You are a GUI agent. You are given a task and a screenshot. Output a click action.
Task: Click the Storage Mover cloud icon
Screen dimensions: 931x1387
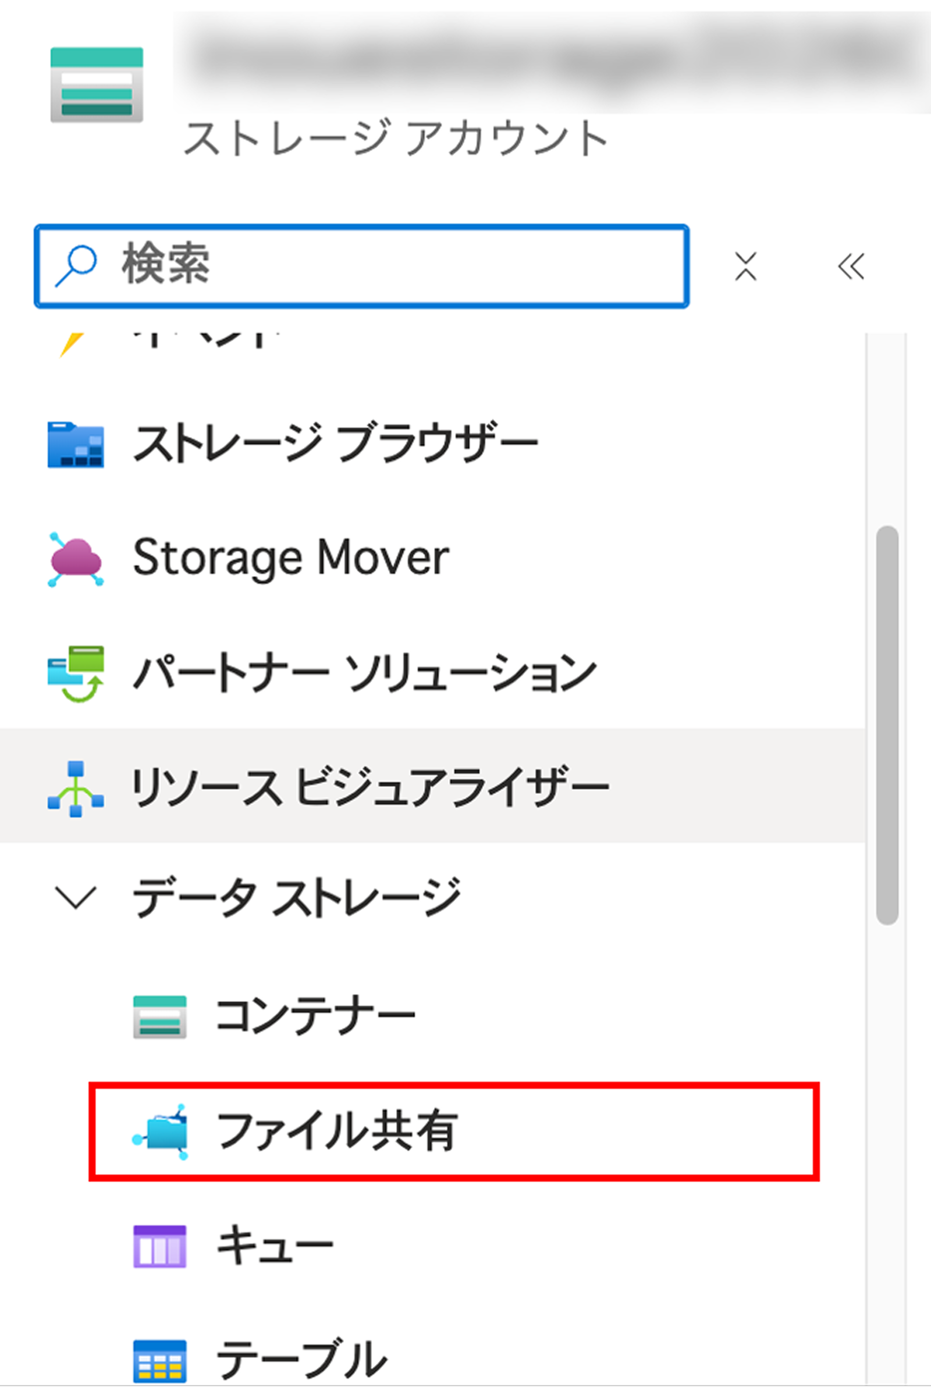point(76,559)
